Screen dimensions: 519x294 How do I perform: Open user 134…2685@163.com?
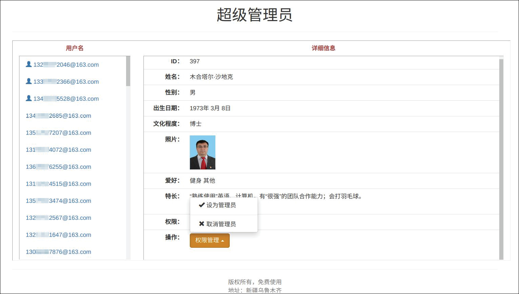(58, 116)
